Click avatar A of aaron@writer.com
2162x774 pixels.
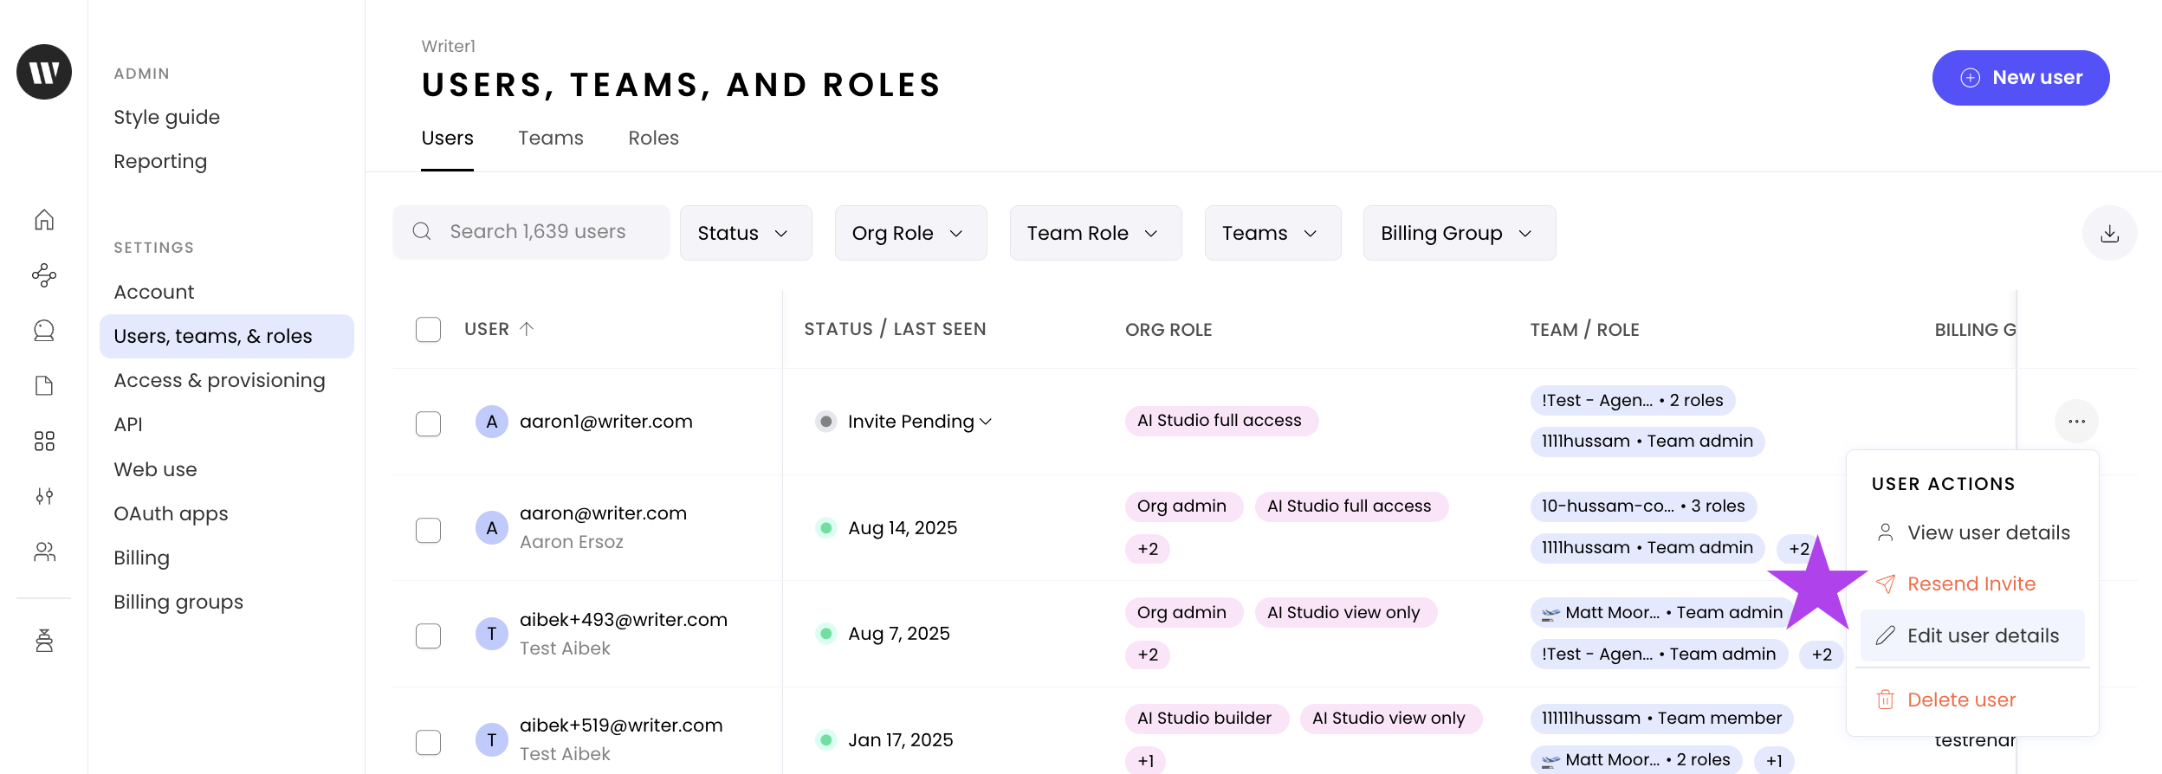tap(492, 527)
